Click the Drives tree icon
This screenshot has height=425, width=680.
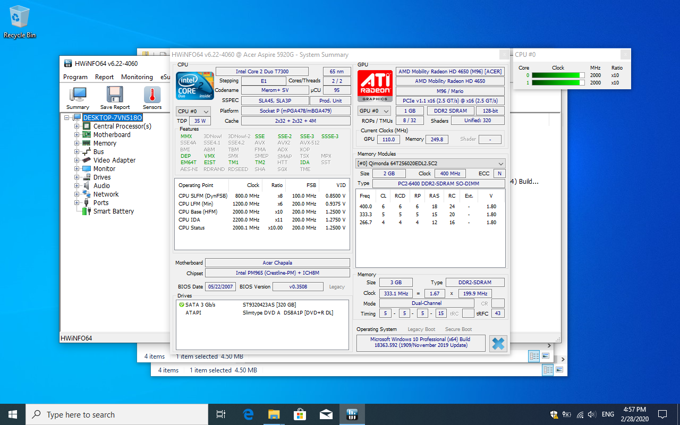click(87, 177)
